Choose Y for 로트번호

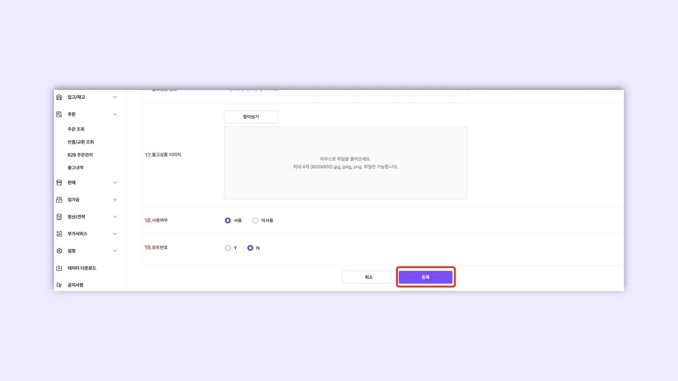coord(228,248)
